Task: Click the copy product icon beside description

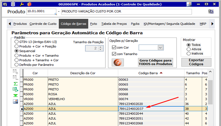Action: [x=211, y=12]
